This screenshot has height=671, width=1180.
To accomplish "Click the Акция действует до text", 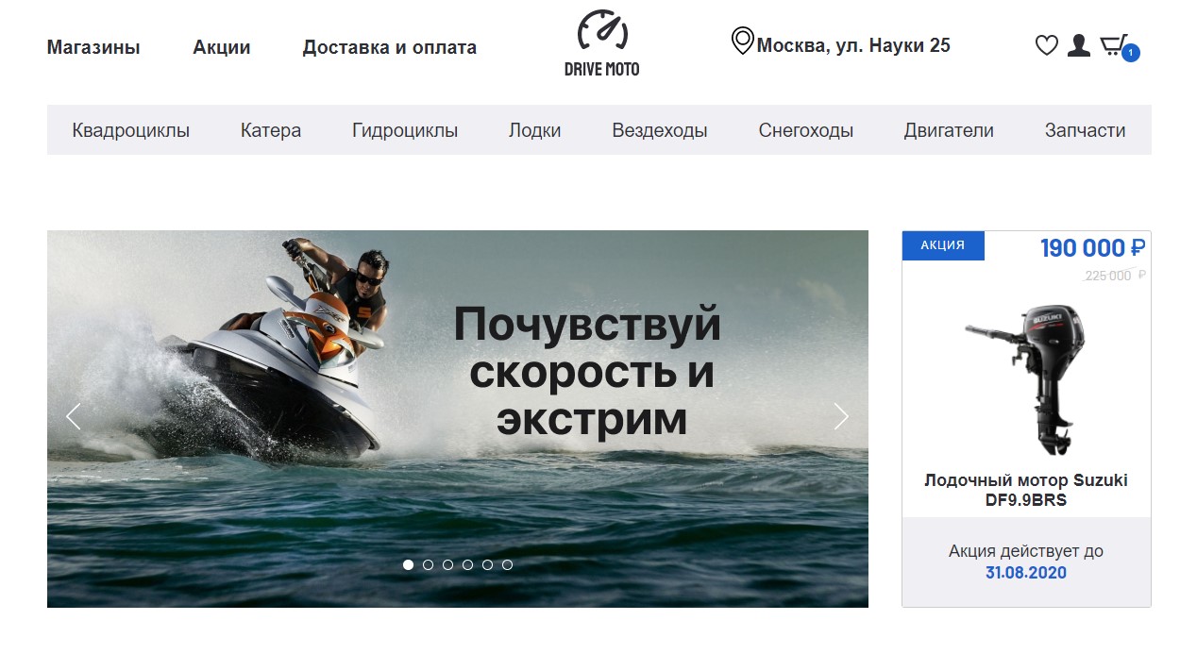I will tap(1026, 551).
